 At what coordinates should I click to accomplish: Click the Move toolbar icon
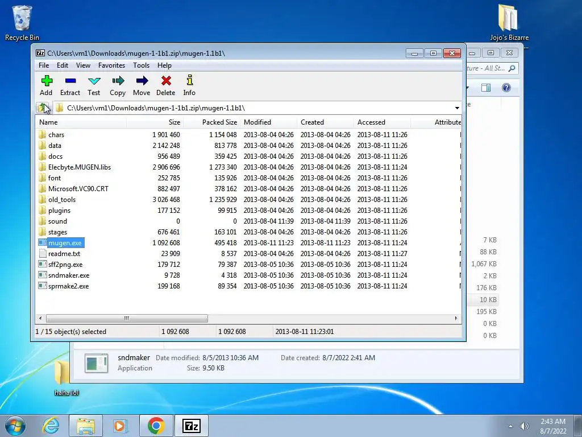tap(142, 81)
